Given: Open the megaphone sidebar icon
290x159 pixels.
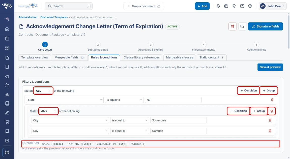Looking at the screenshot, I should pyautogui.click(x=7, y=76).
